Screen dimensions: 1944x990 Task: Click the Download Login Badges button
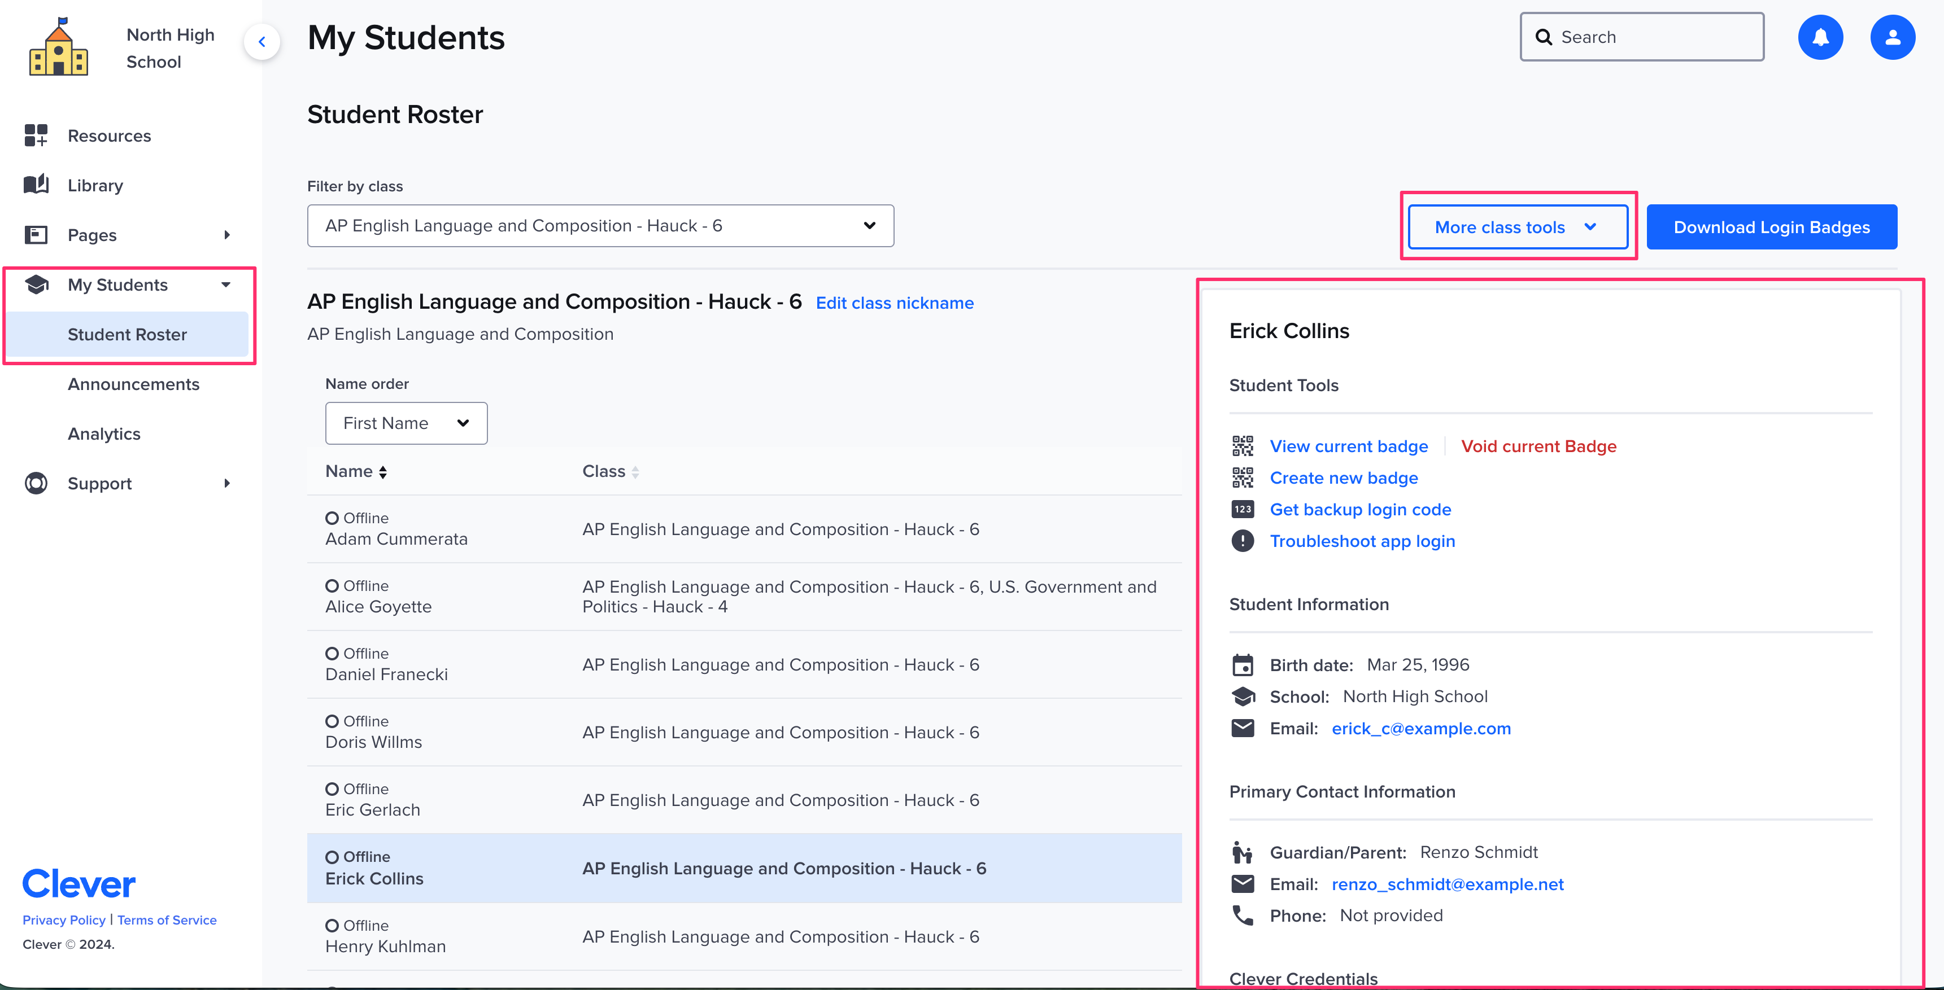pos(1771,227)
